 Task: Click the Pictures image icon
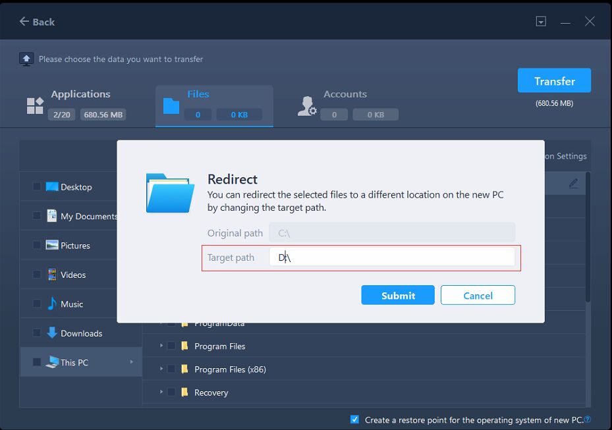pos(52,245)
